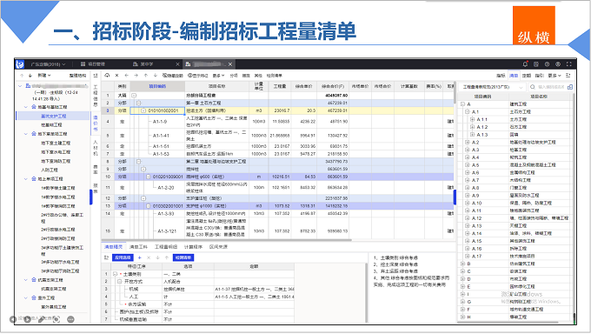Select the A1-1-41 row in main table
This screenshot has height=334, width=591.
click(277, 135)
